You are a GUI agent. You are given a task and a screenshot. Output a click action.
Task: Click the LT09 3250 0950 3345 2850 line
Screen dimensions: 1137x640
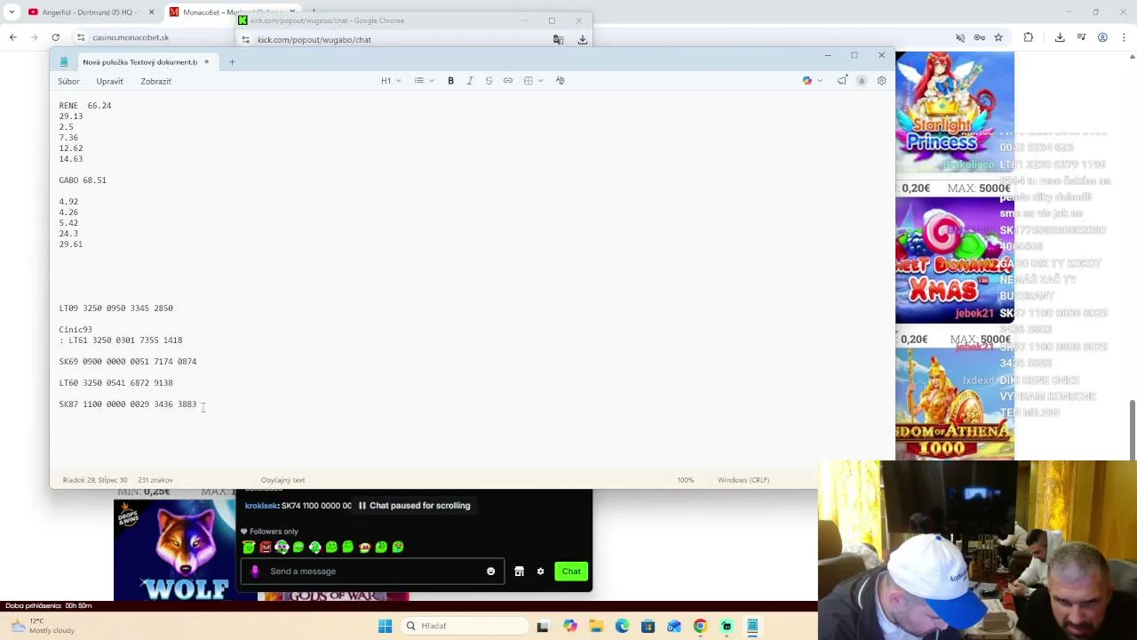pos(116,308)
